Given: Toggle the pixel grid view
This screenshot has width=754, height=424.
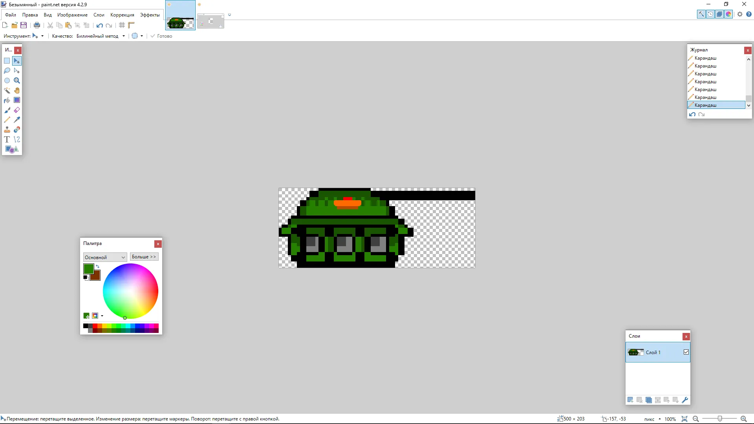Looking at the screenshot, I should point(122,25).
